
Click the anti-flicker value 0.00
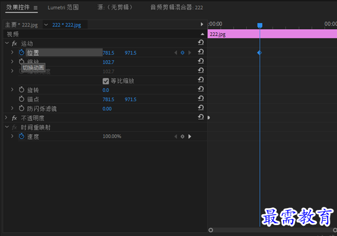pos(107,109)
